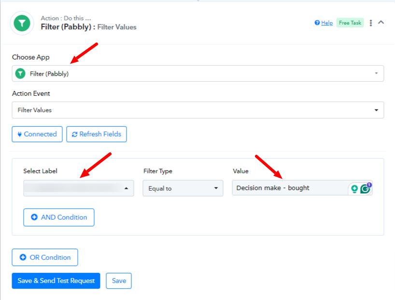
Task: Click the Grammarly icon in Value field
Action: coord(365,188)
